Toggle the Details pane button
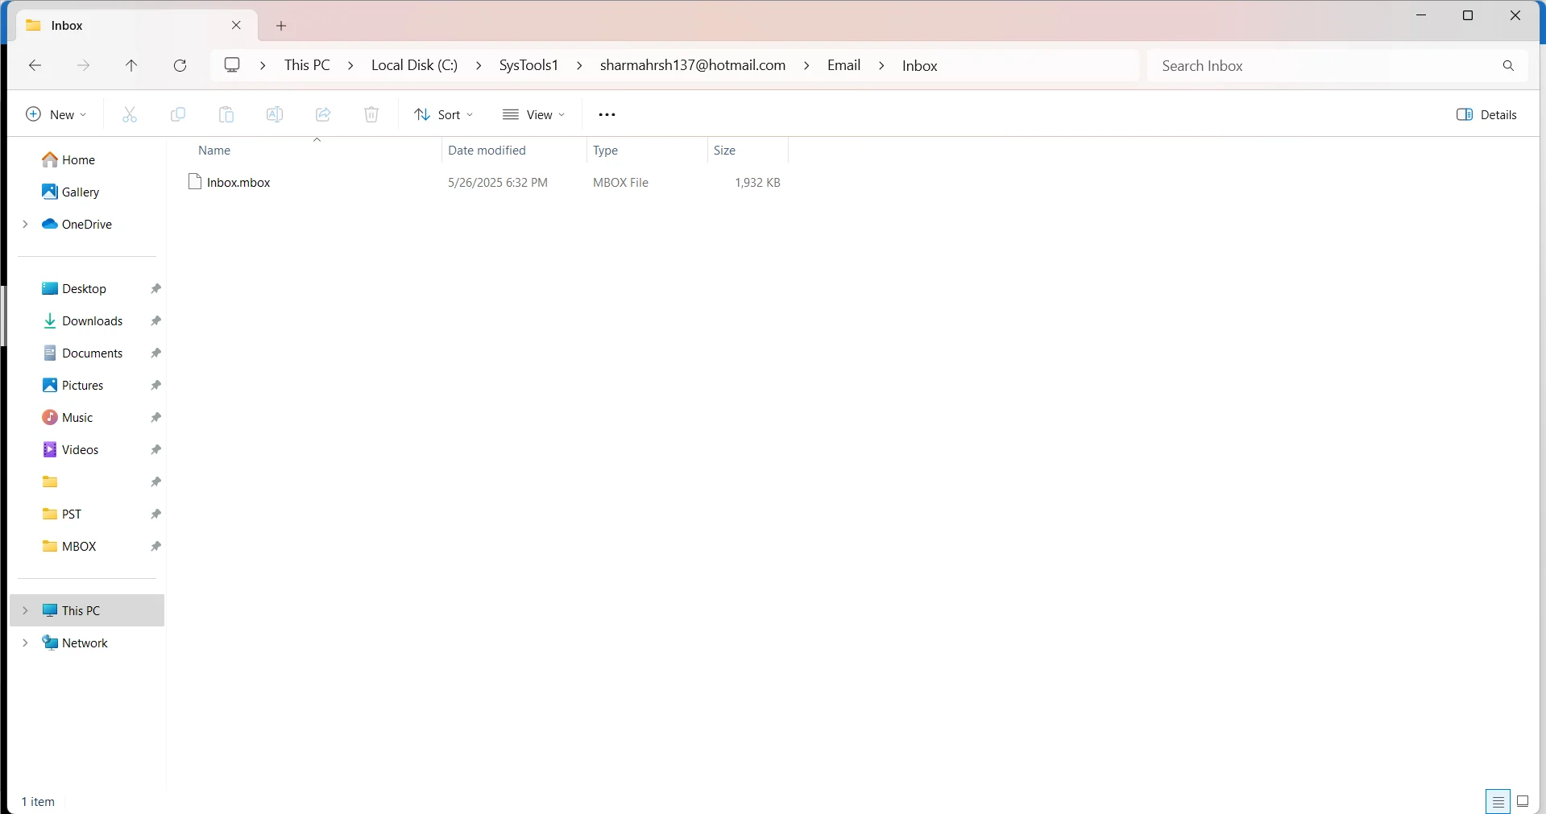This screenshot has width=1546, height=814. tap(1486, 114)
